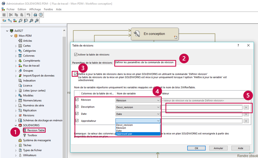Select the zoom in/out magnifier tool

(x=26, y=21)
